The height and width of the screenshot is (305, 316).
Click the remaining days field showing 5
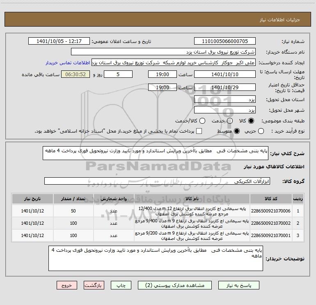pos(118,74)
